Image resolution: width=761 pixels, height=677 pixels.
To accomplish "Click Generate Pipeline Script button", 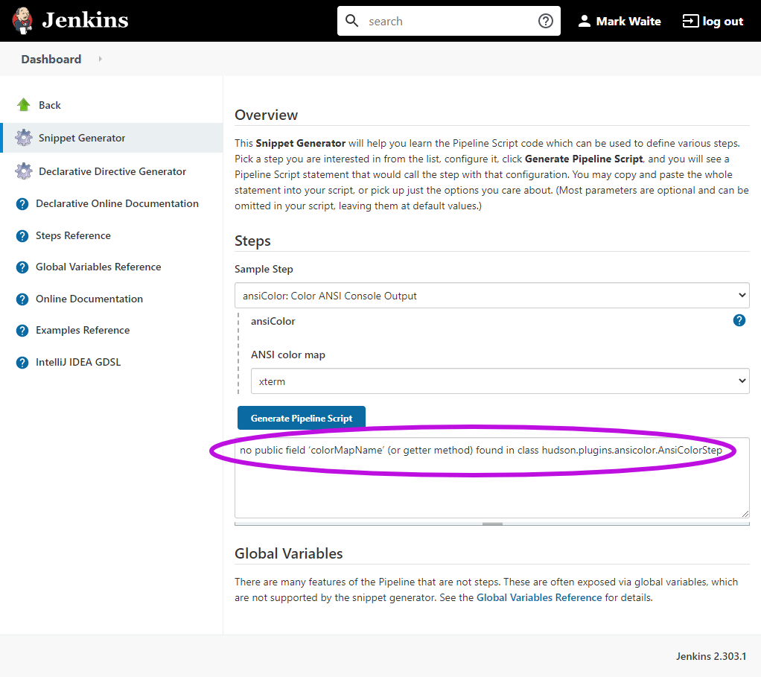I will tap(302, 418).
